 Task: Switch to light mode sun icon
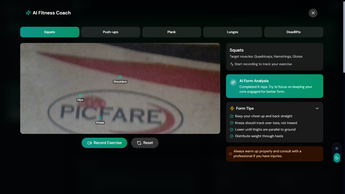337,148
